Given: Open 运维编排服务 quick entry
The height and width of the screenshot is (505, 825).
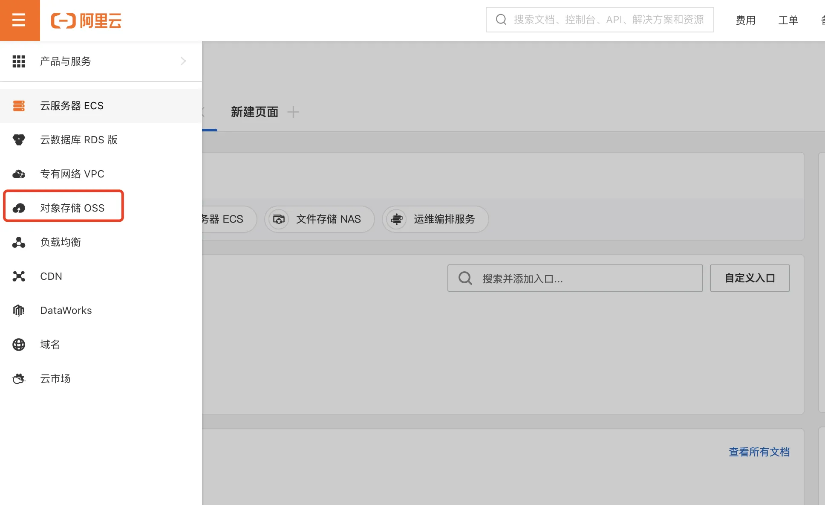Looking at the screenshot, I should tap(435, 219).
